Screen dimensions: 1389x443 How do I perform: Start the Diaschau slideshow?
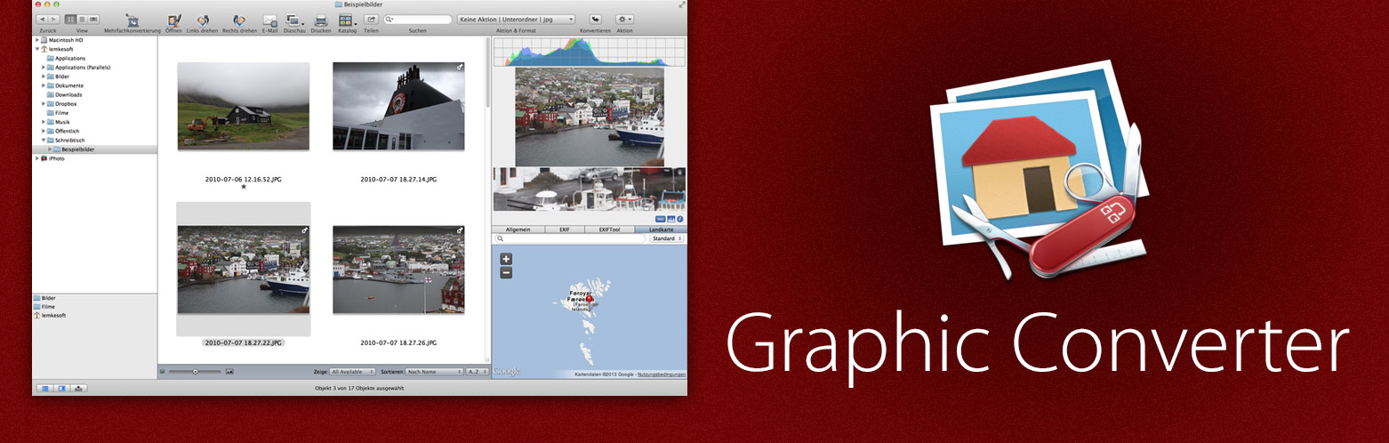coord(294,19)
